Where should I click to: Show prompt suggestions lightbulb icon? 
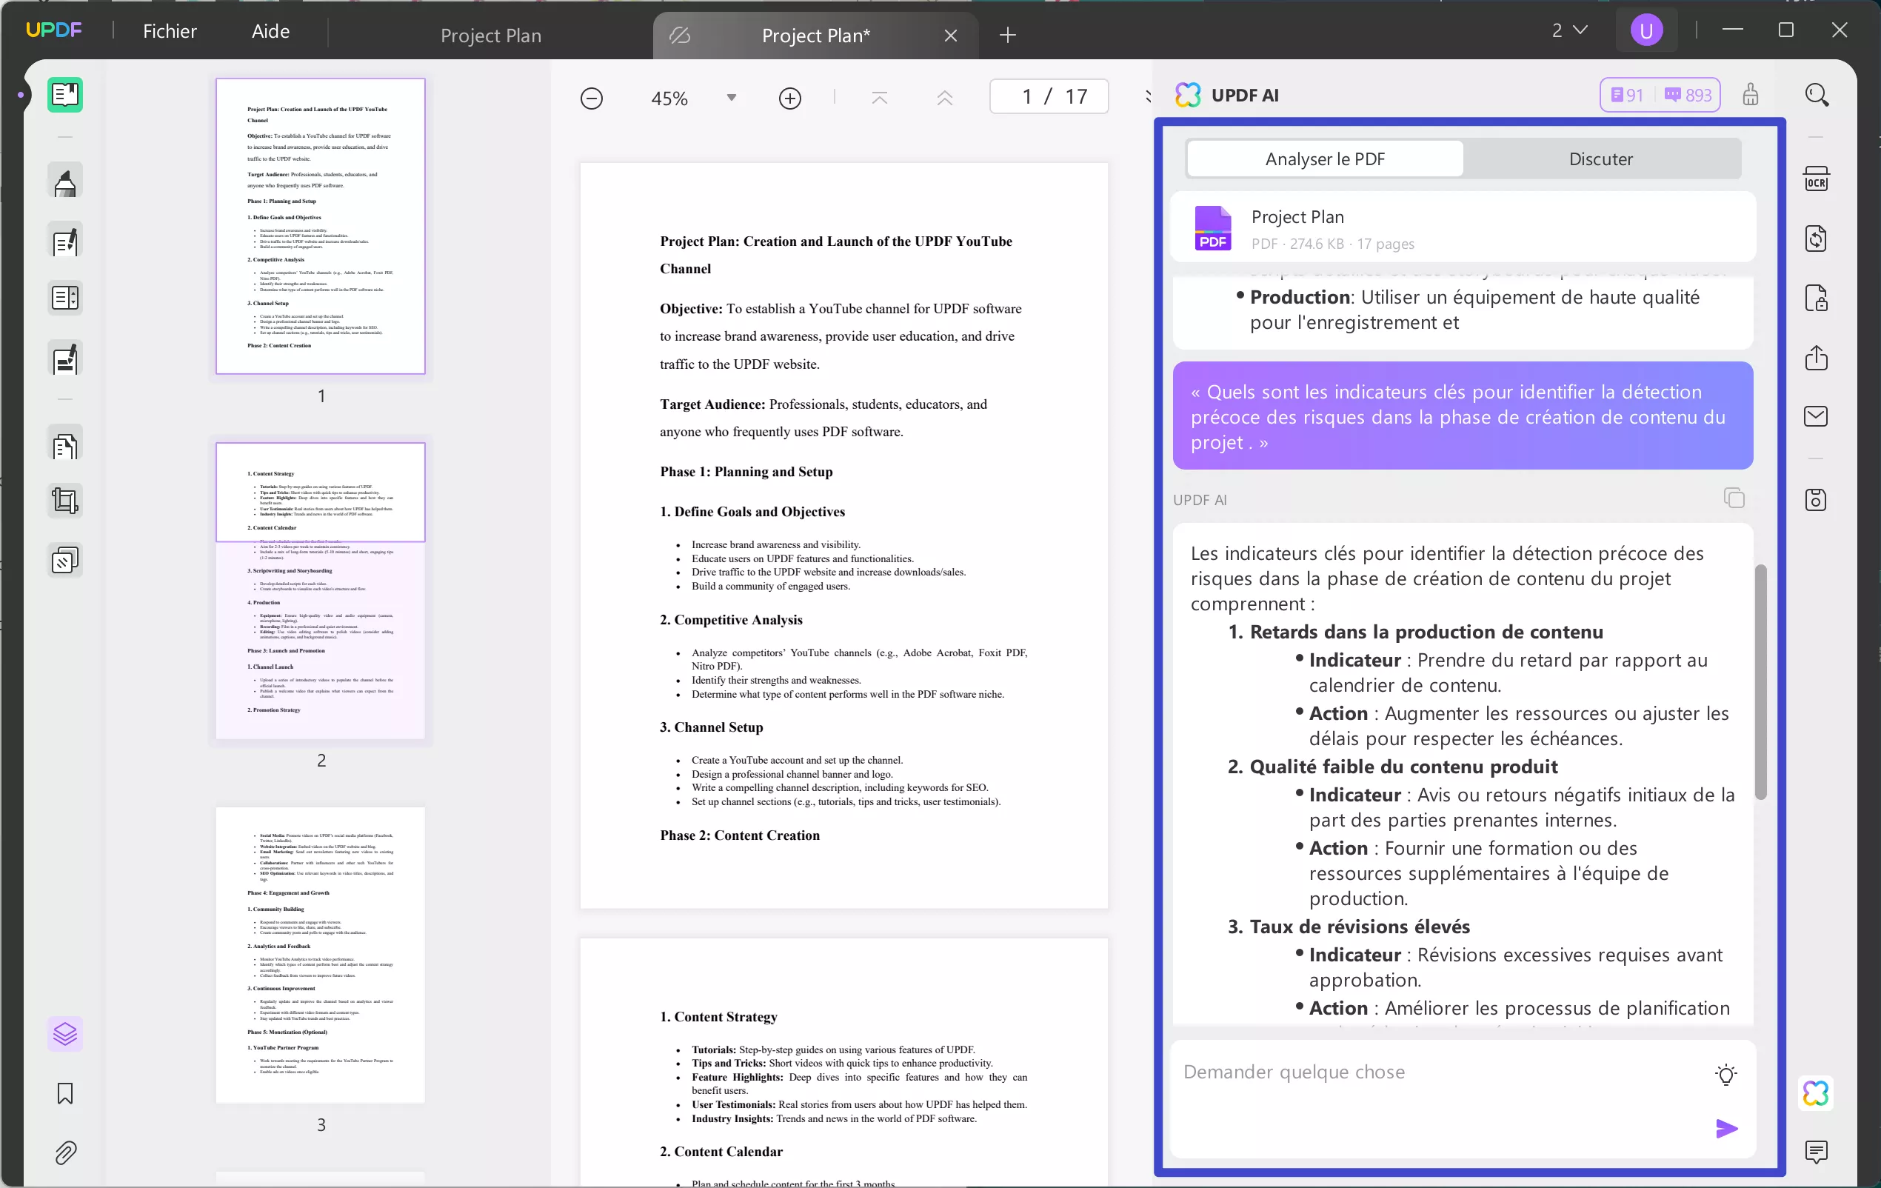point(1725,1074)
